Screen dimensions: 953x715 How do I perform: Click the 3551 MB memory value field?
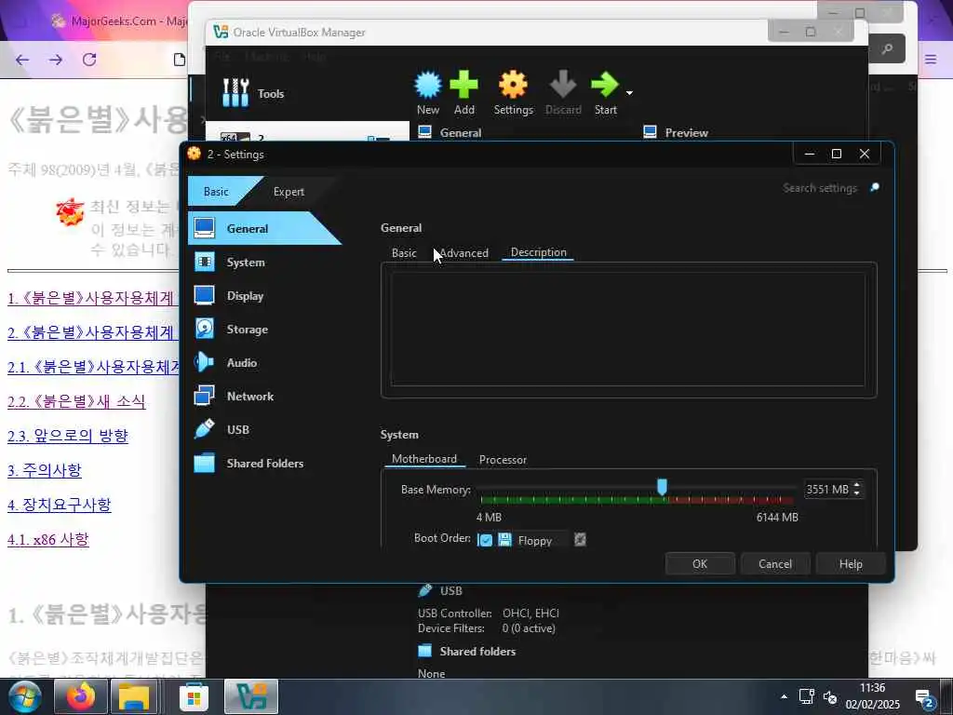[827, 490]
